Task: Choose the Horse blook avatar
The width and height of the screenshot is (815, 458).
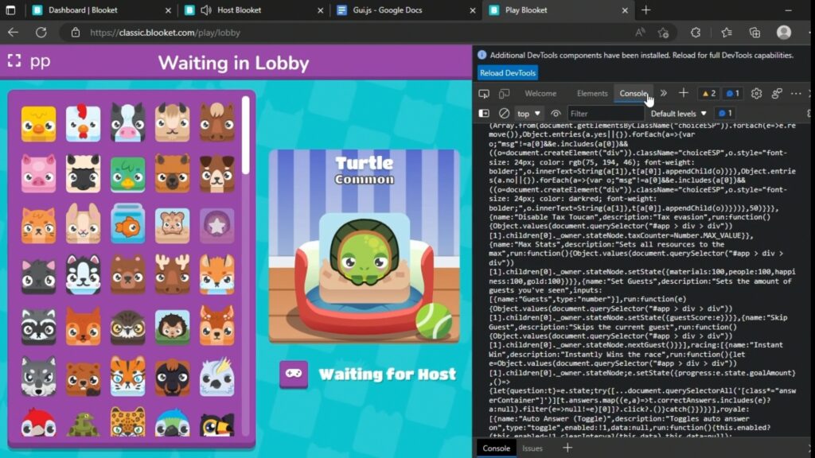Action: pyautogui.click(x=217, y=122)
